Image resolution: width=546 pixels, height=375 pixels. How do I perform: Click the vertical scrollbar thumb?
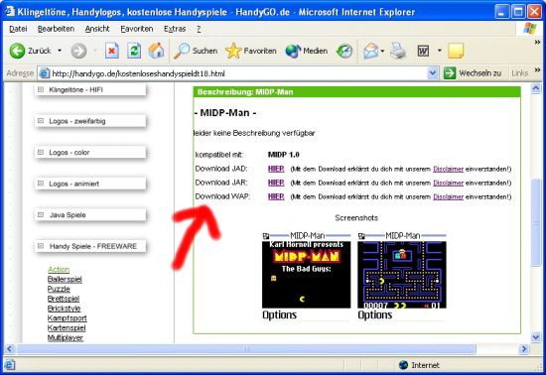[536, 222]
